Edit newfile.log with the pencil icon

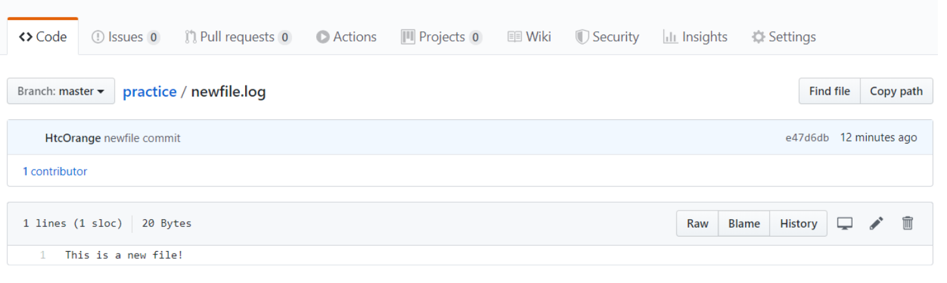point(877,224)
